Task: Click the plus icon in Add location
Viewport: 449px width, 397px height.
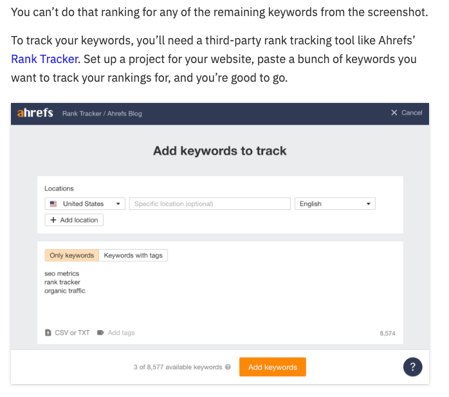Action: pos(53,220)
